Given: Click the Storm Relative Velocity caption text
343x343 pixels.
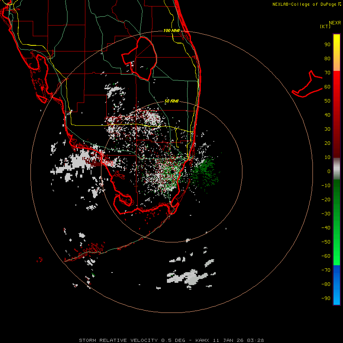Looking at the screenshot, I should pyautogui.click(x=171, y=340).
